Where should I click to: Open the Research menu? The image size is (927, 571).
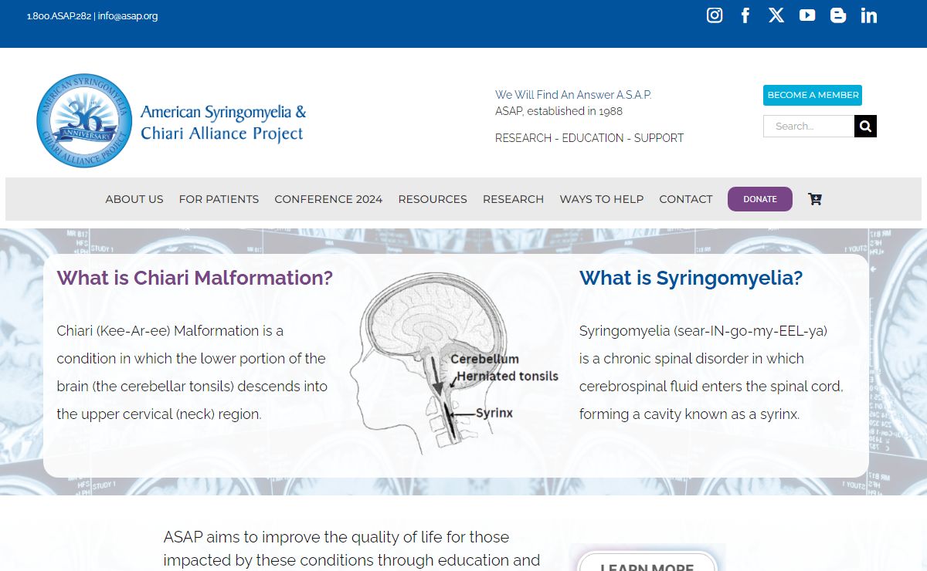click(x=513, y=199)
